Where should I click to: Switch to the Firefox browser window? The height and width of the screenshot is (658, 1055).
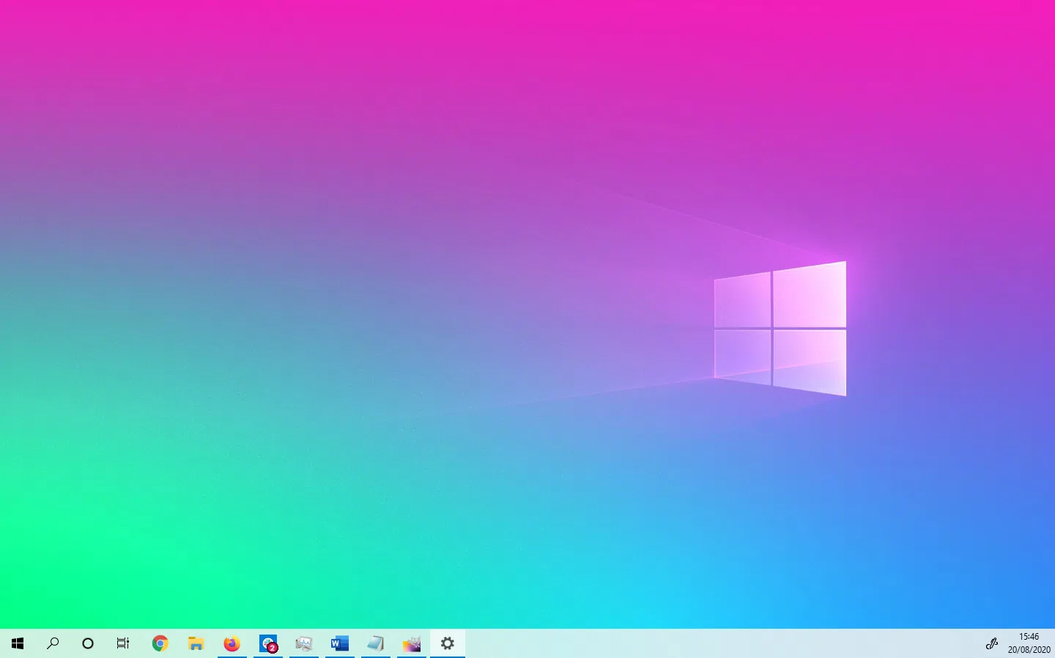tap(232, 643)
